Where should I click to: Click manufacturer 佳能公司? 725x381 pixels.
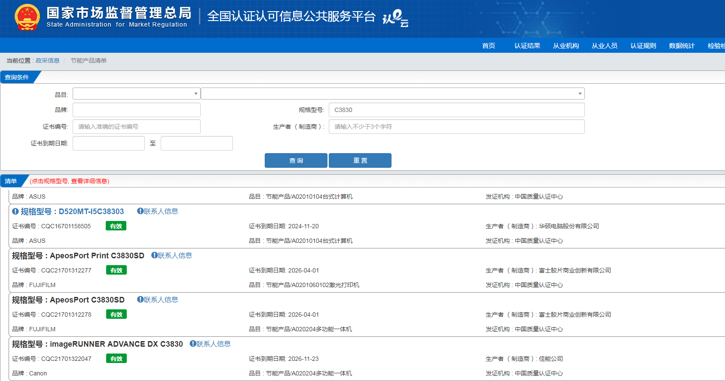[551, 359]
